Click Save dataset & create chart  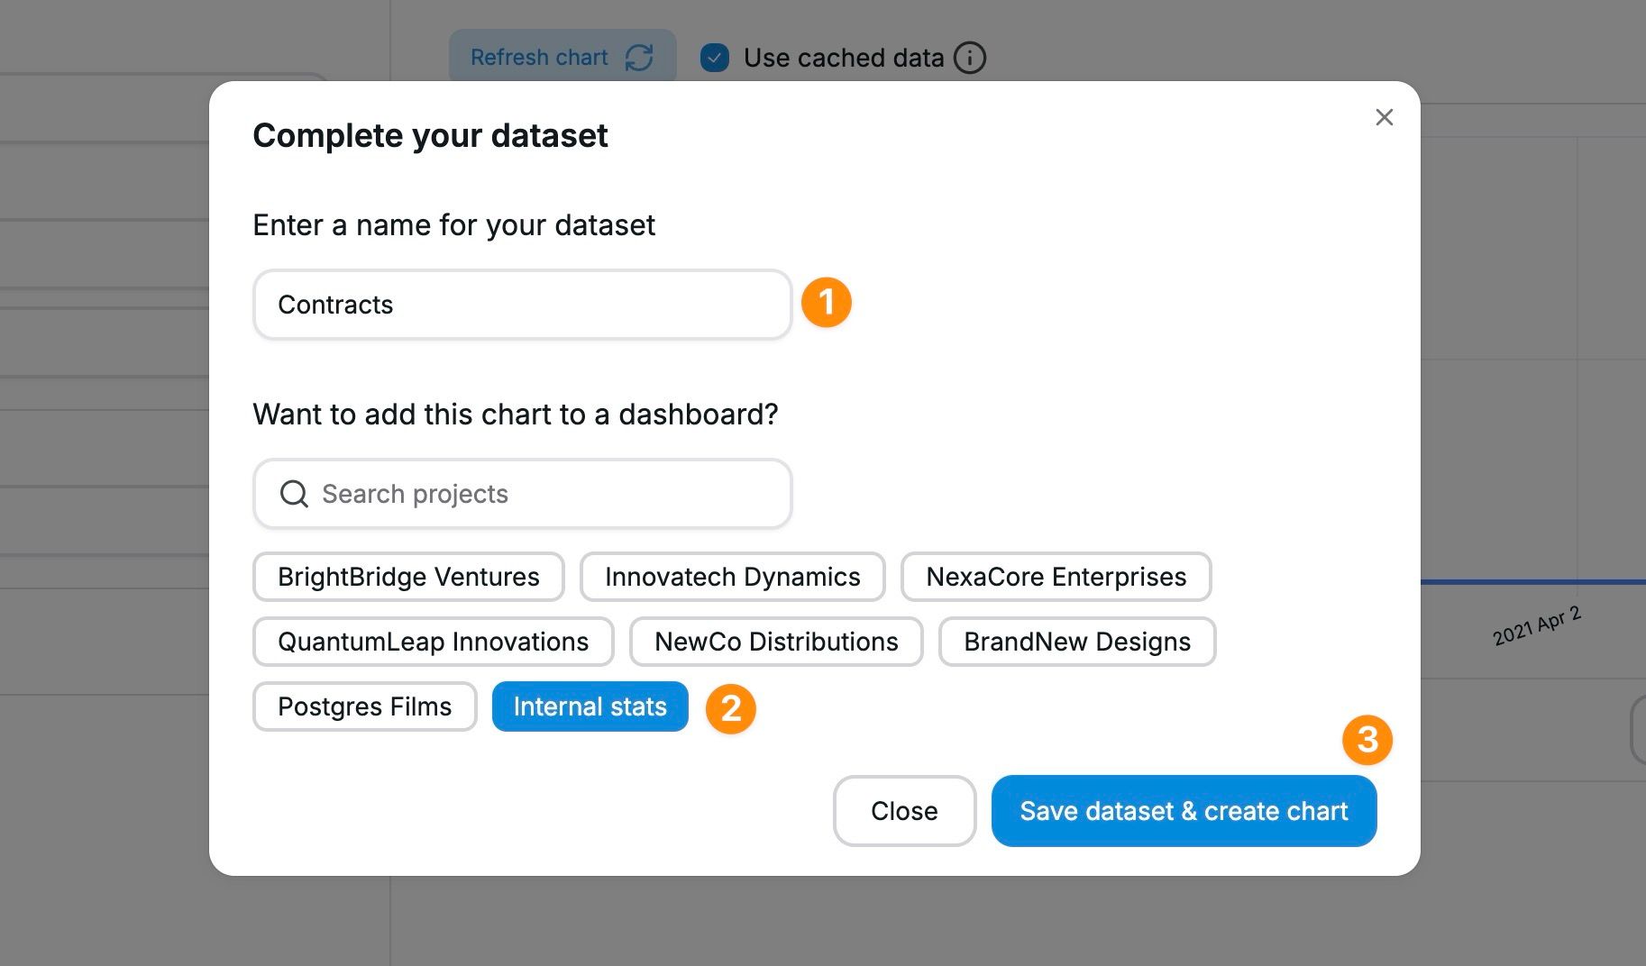click(1184, 811)
